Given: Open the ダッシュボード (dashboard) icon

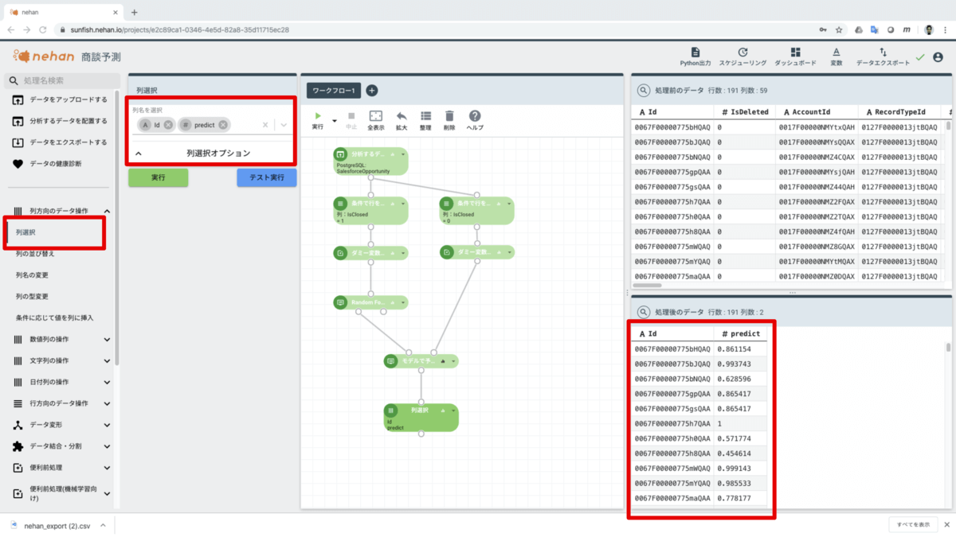Looking at the screenshot, I should 795,52.
